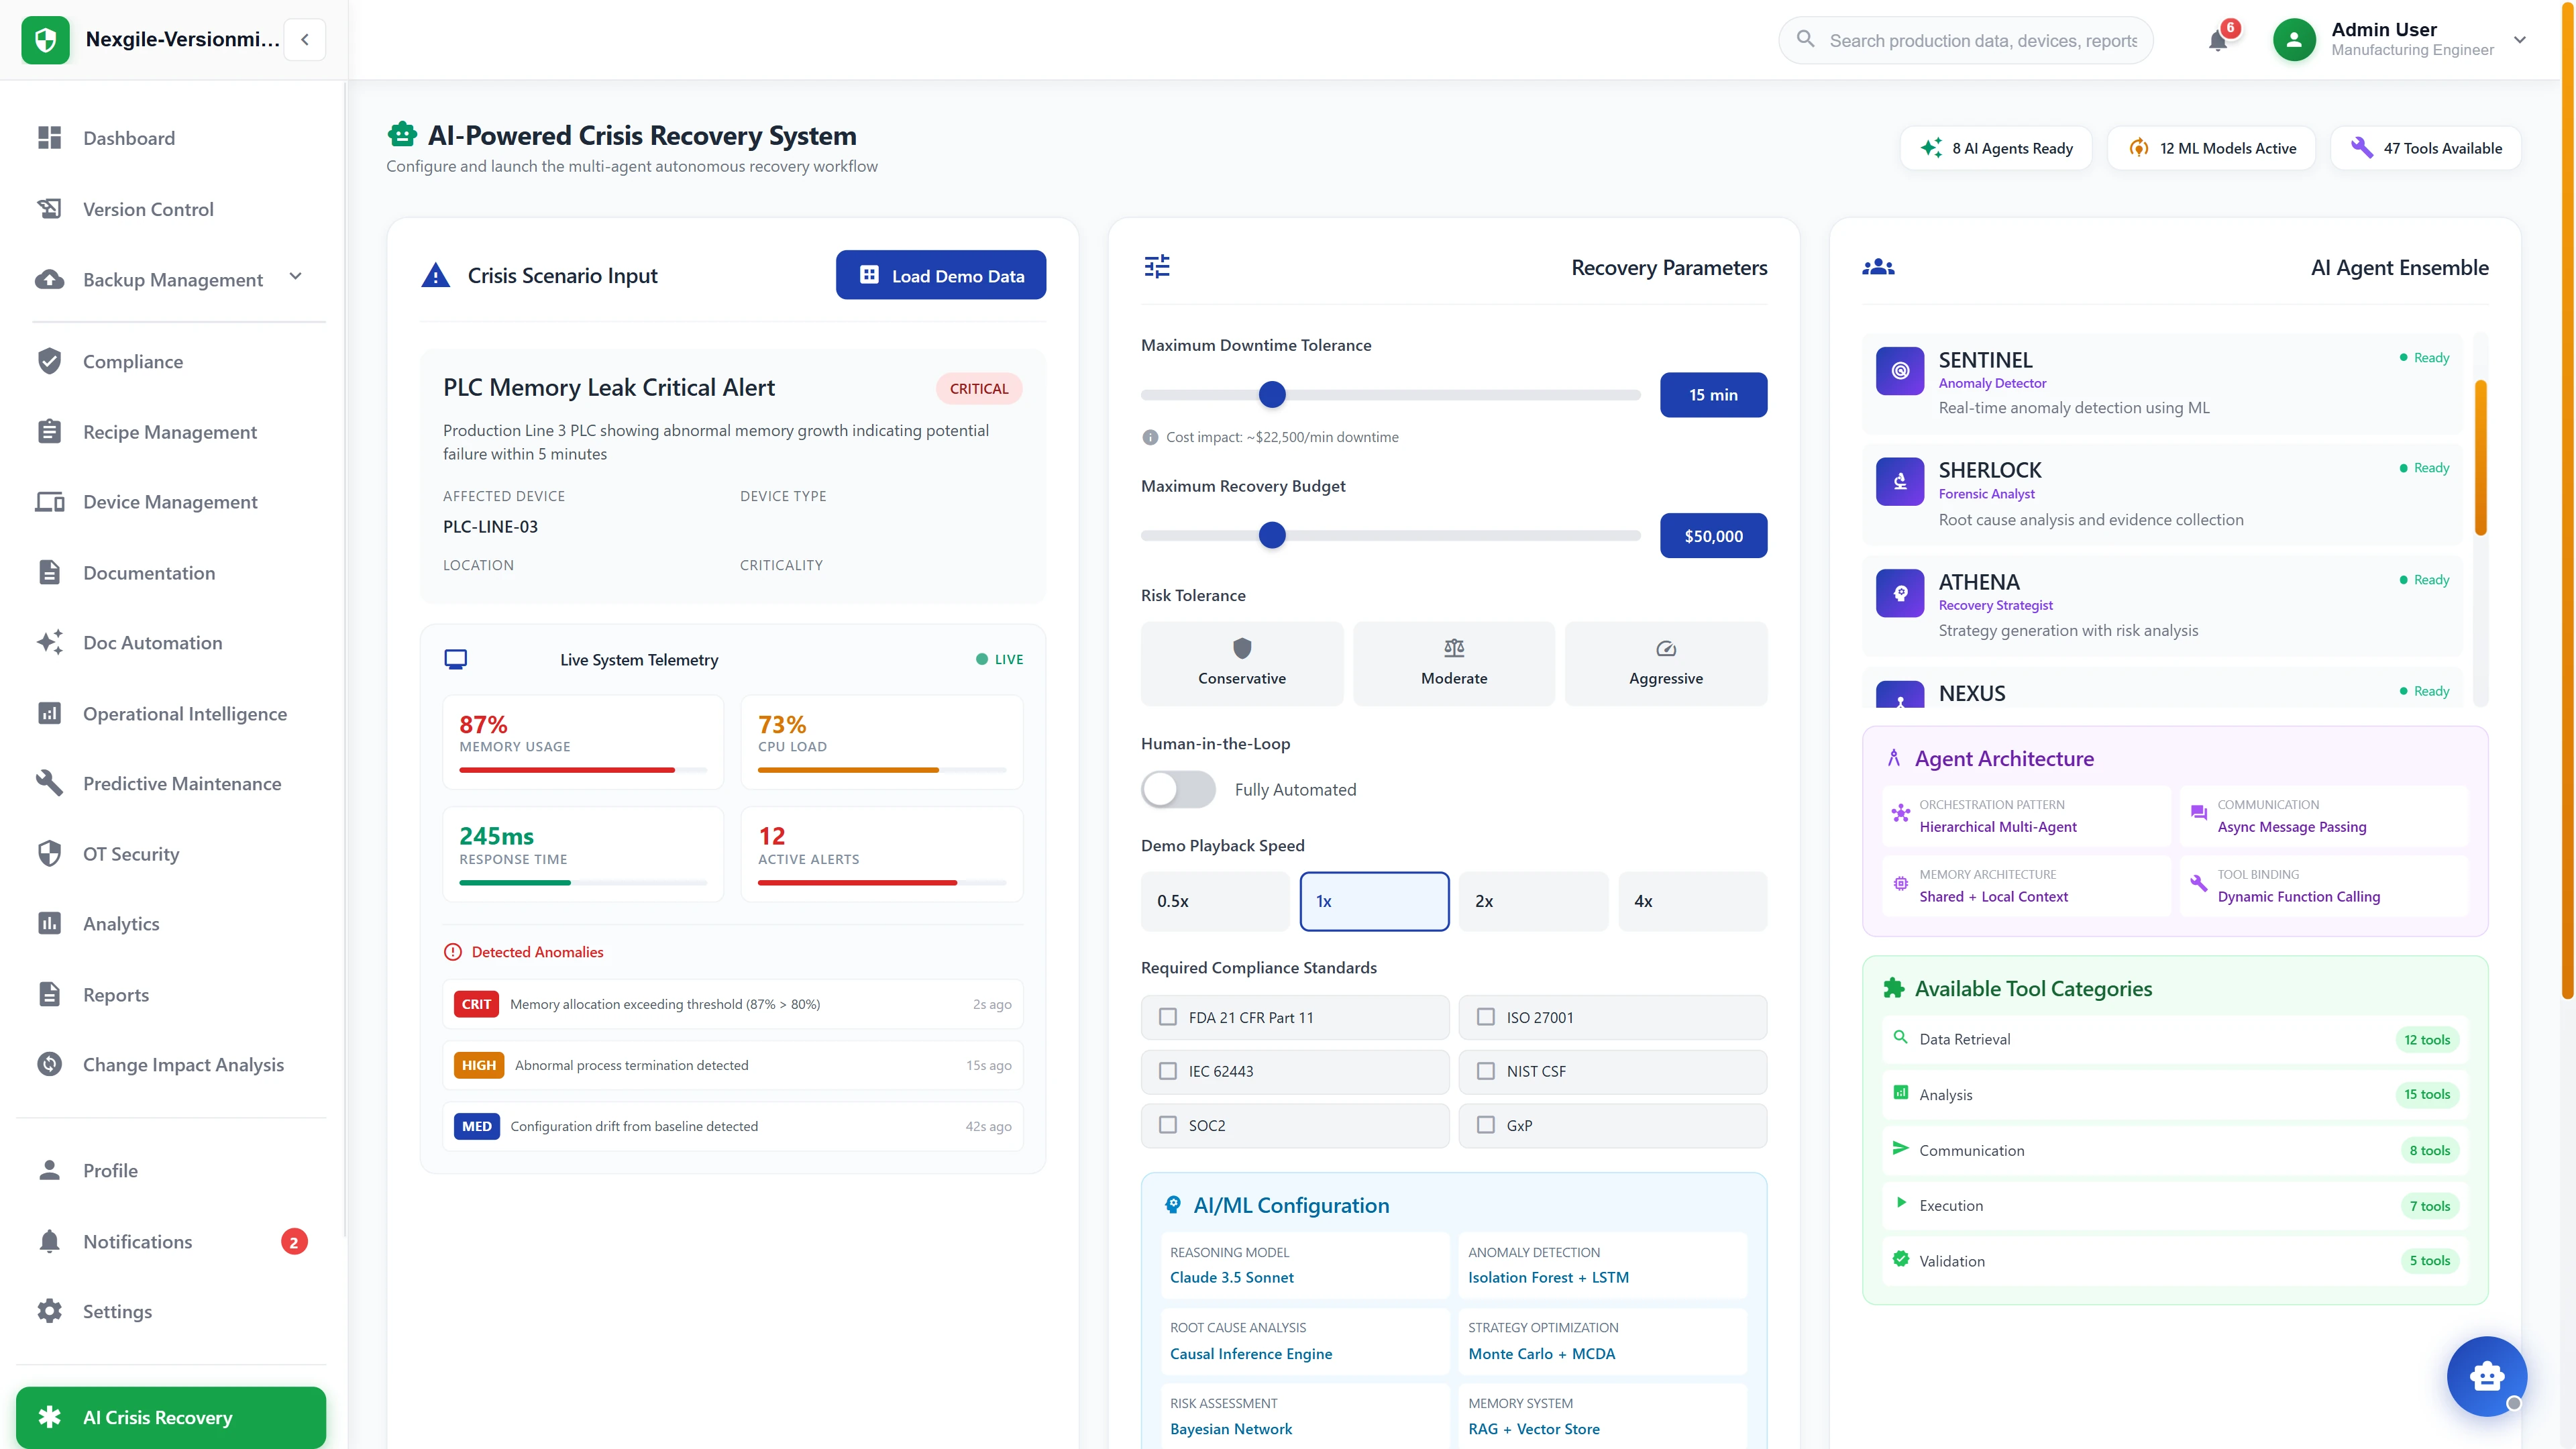Viewport: 2576px width, 1449px height.
Task: Click the SHERLOCK forensic analyst agent icon
Action: coord(1900,482)
